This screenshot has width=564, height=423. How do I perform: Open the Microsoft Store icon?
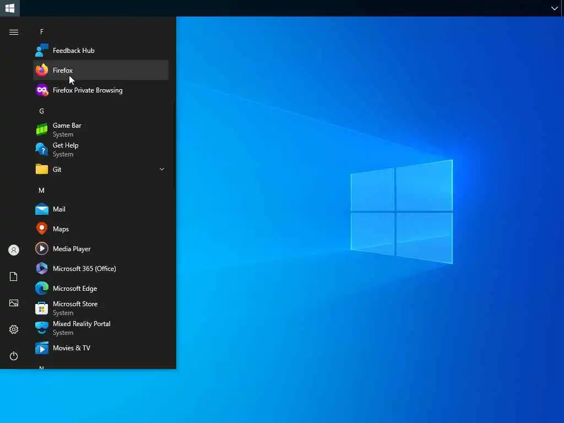click(x=42, y=308)
